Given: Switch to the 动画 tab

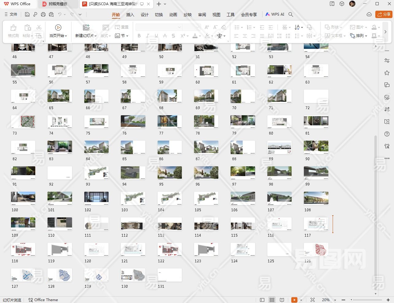Looking at the screenshot, I should [x=173, y=15].
